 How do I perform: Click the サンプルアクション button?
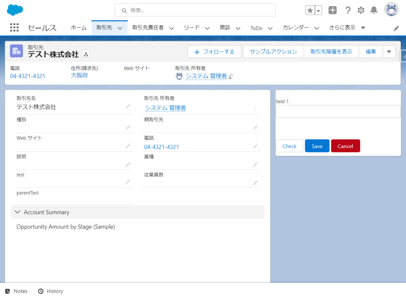click(x=274, y=52)
